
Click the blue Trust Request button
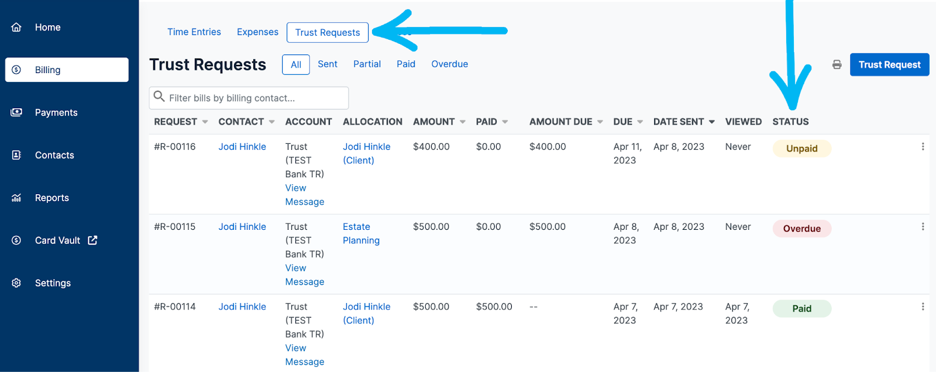(889, 64)
